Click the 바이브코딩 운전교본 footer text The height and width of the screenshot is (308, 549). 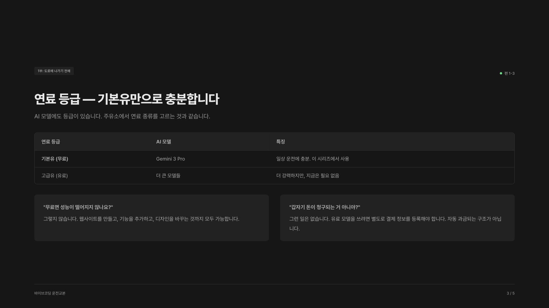50,293
